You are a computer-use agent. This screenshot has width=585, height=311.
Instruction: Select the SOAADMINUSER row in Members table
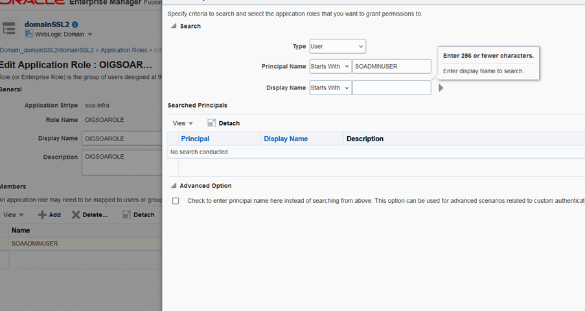tap(35, 244)
